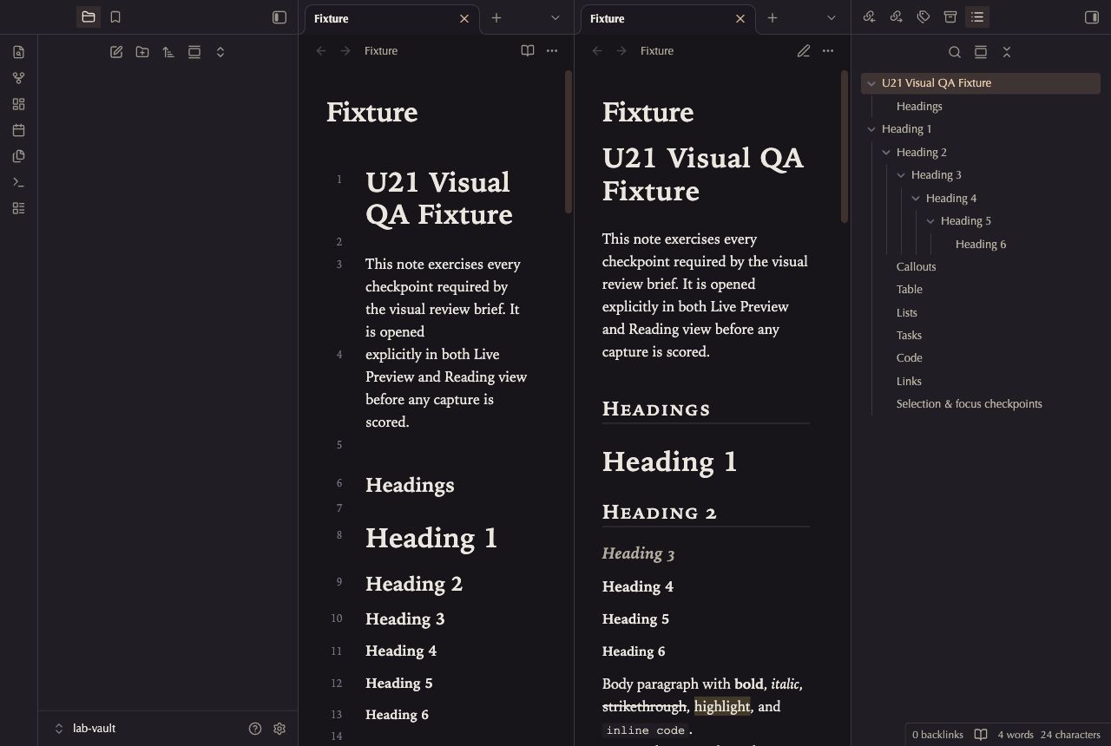Open today's daily note from the ribbon

click(19, 130)
